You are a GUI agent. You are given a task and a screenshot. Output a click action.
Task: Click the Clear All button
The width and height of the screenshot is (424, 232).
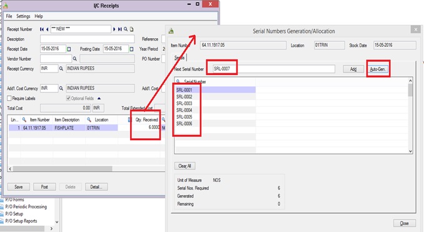pos(184,166)
